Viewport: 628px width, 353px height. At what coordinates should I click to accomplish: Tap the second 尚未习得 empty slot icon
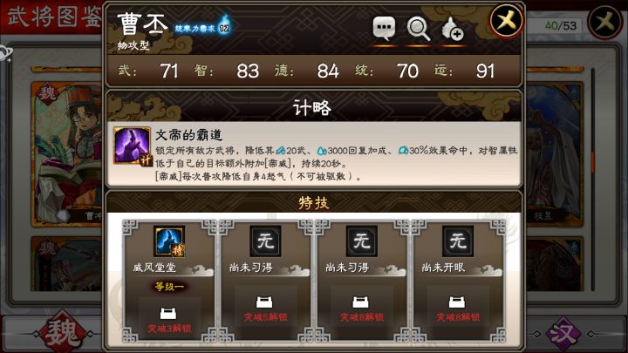[x=361, y=241]
